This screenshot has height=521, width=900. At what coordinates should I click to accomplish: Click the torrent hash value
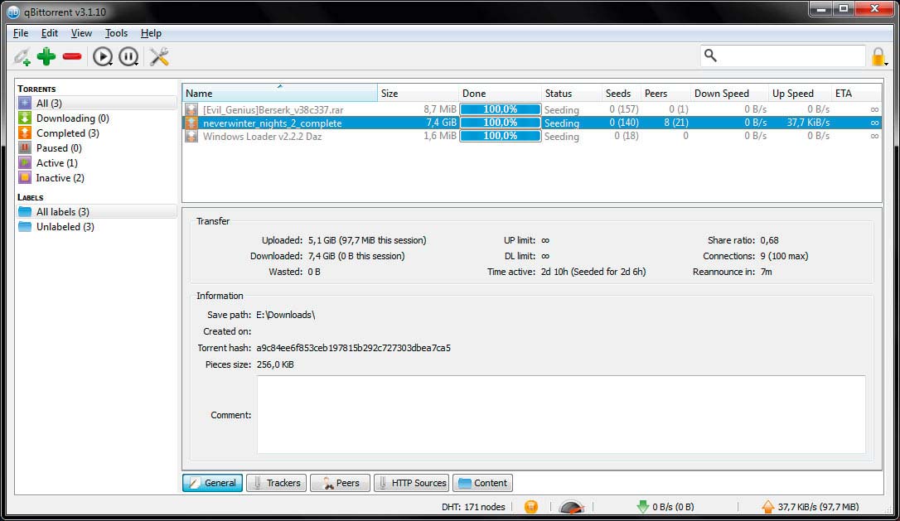(353, 348)
